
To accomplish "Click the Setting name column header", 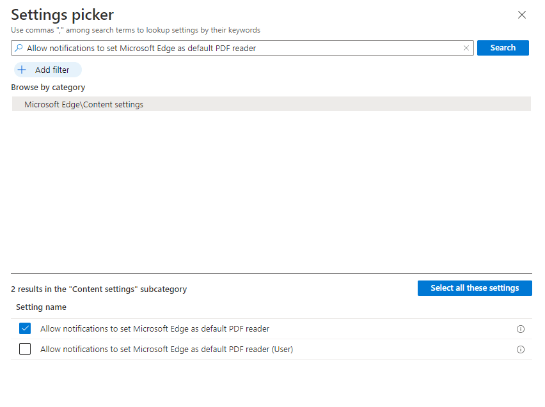I will [x=41, y=307].
